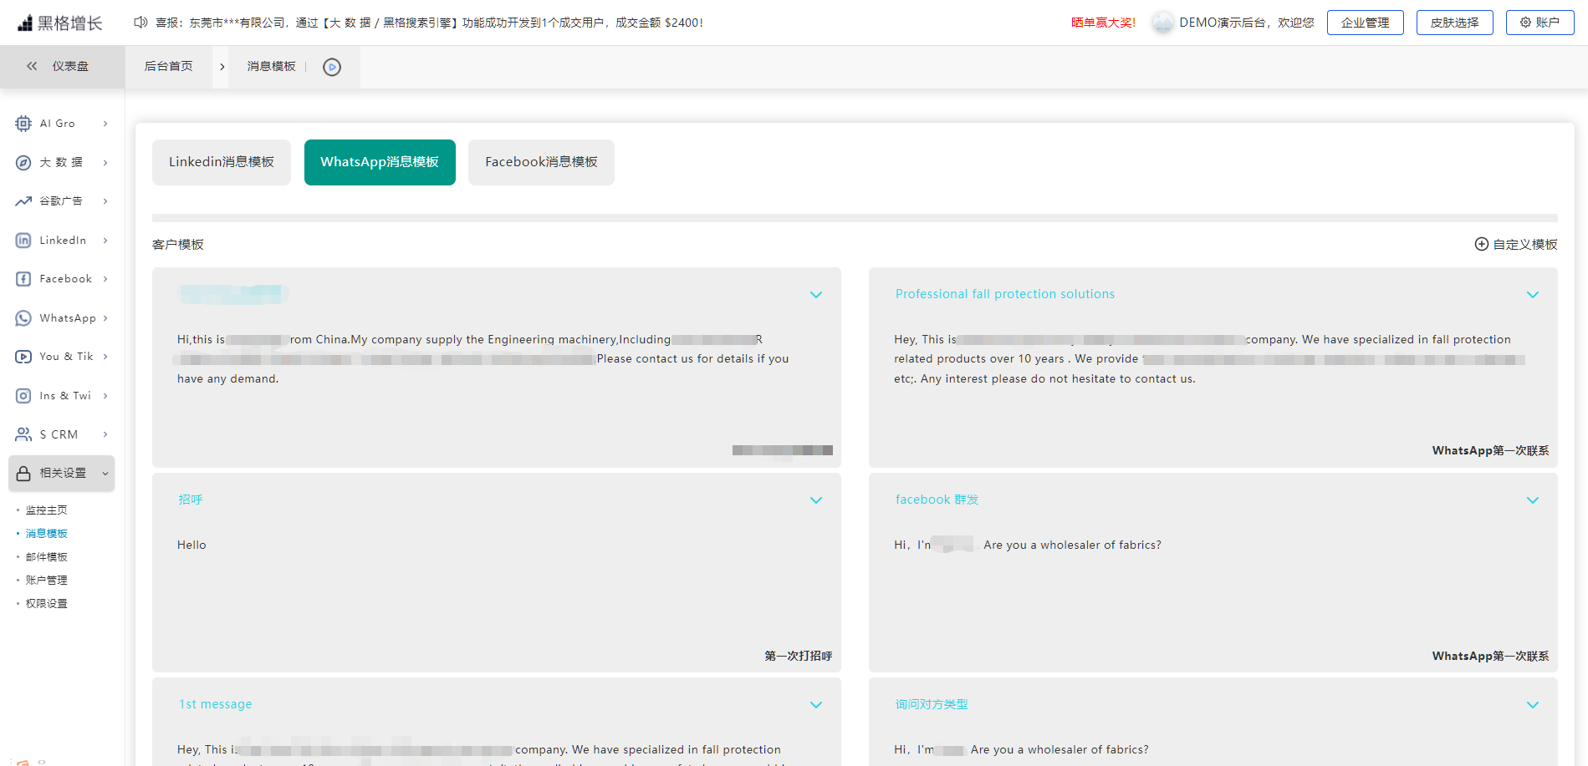Click the 自定义模板 add button
Image resolution: width=1588 pixels, height=766 pixels.
point(1515,244)
